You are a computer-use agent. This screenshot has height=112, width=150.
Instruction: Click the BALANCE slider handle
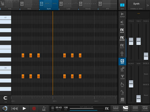[131, 84]
